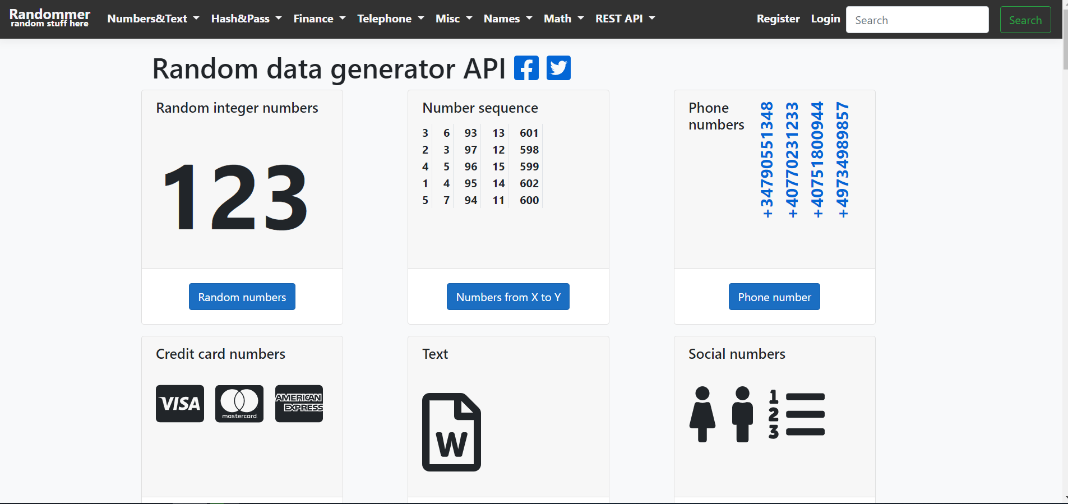Click the numbered list icon
1068x504 pixels.
tap(797, 414)
